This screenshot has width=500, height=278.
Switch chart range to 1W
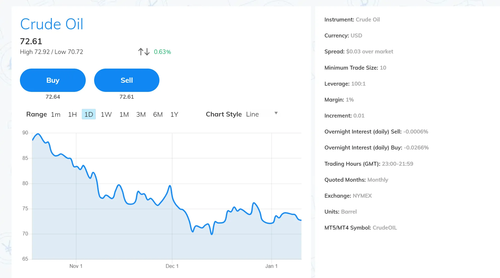coord(106,114)
